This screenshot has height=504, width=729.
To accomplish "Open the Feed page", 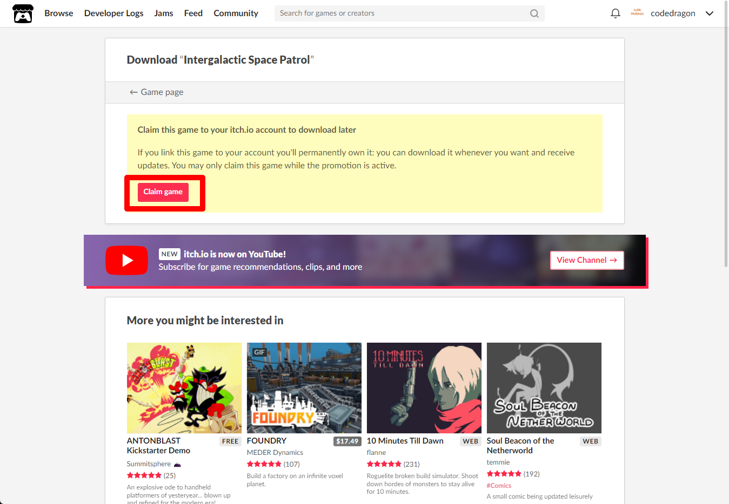I will pyautogui.click(x=193, y=13).
